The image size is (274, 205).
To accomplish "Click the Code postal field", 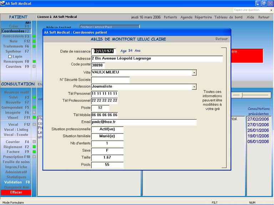I will coord(98,65).
